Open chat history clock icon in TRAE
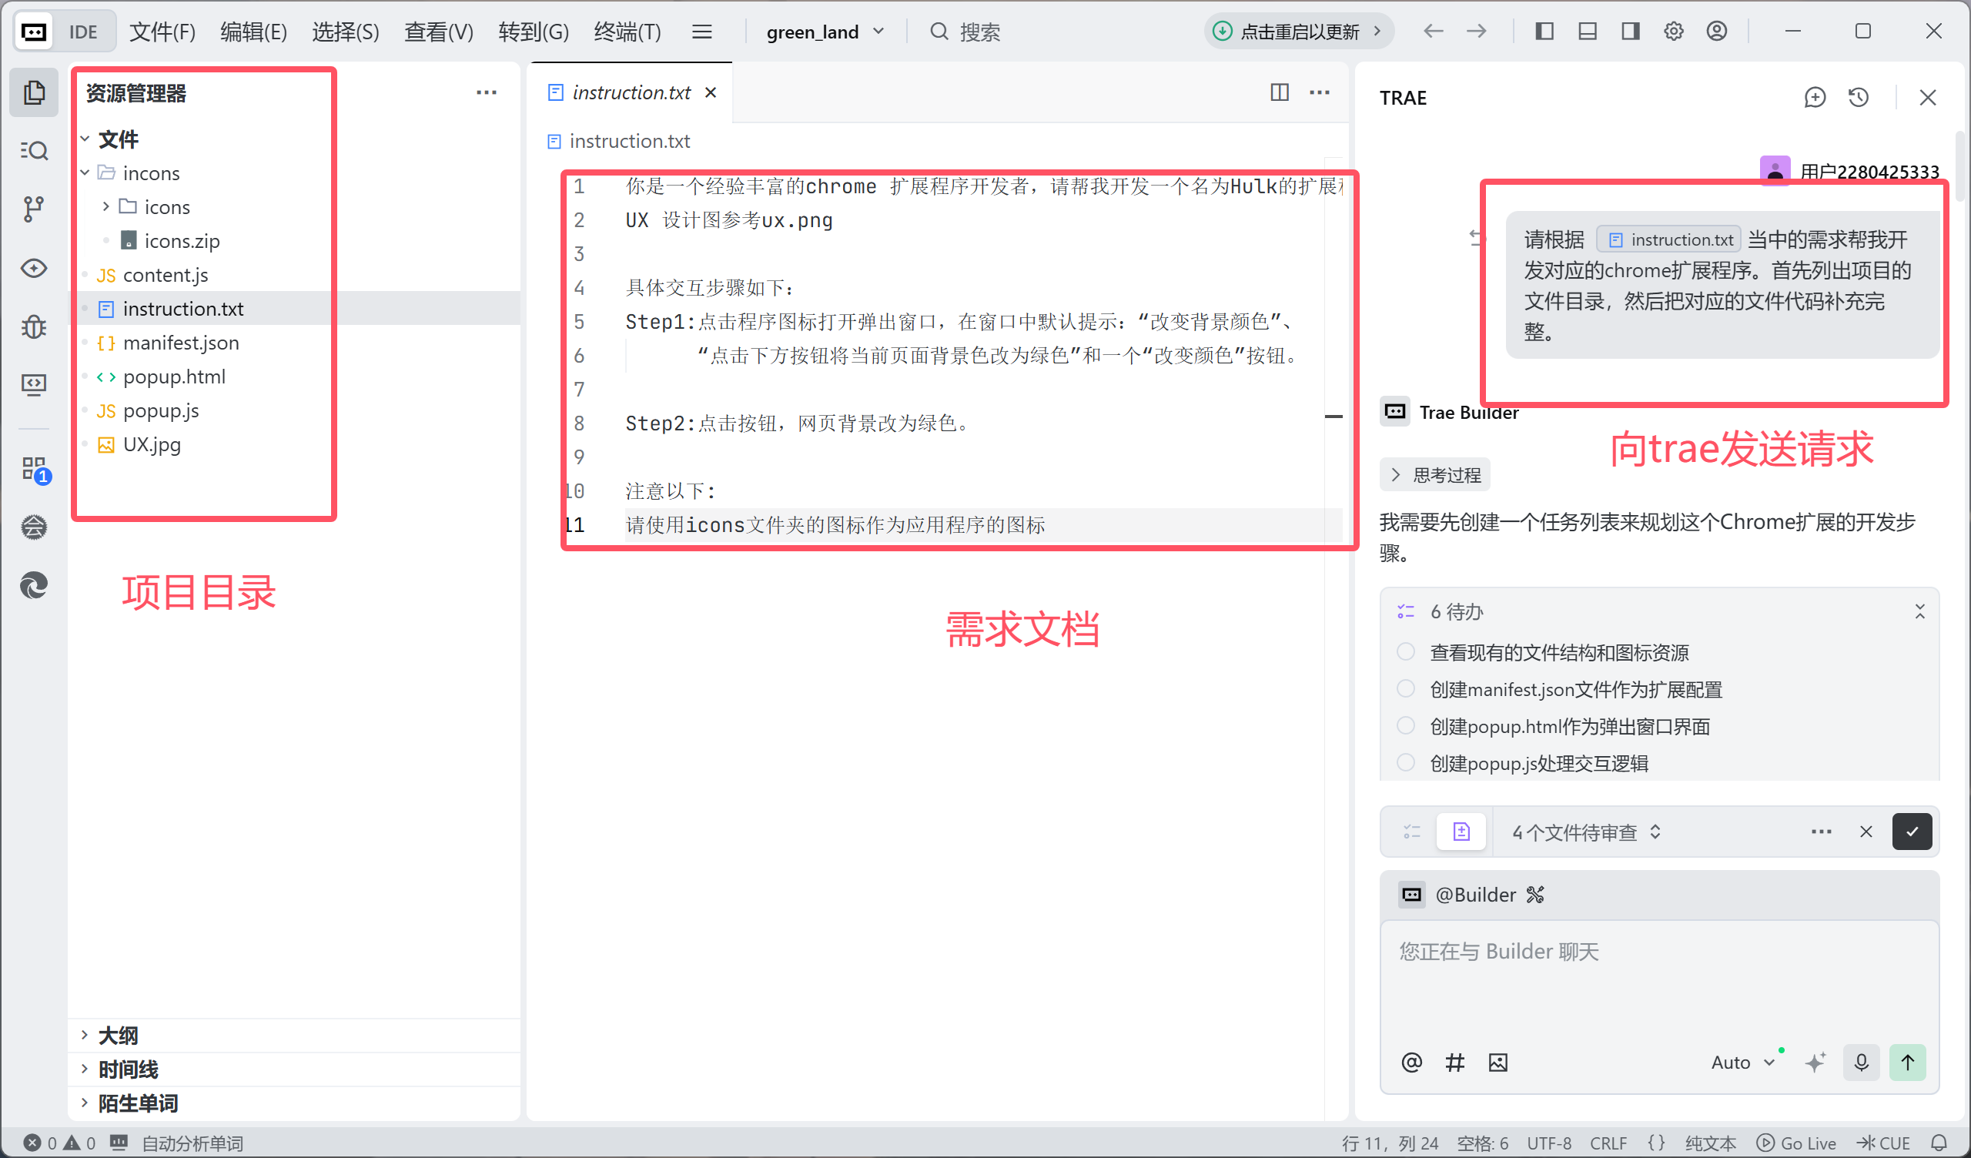Screen dimensions: 1971x1158 tap(1859, 98)
